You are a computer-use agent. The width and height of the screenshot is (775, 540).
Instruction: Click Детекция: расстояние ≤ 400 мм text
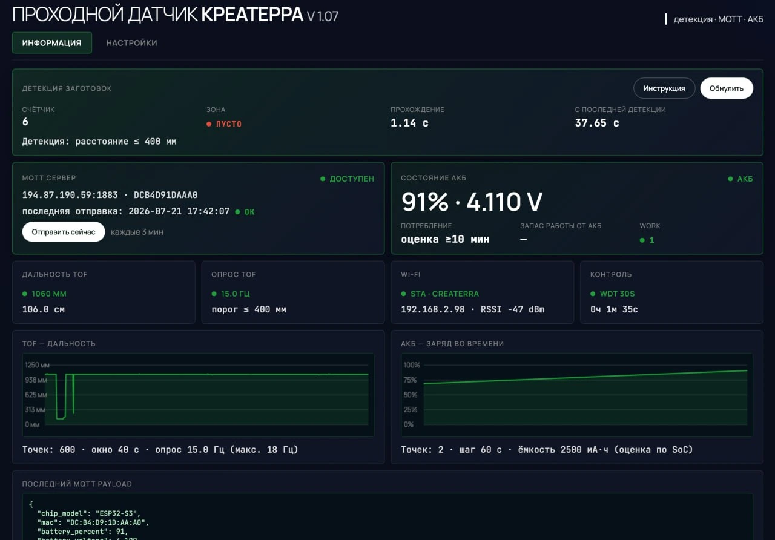(x=99, y=142)
